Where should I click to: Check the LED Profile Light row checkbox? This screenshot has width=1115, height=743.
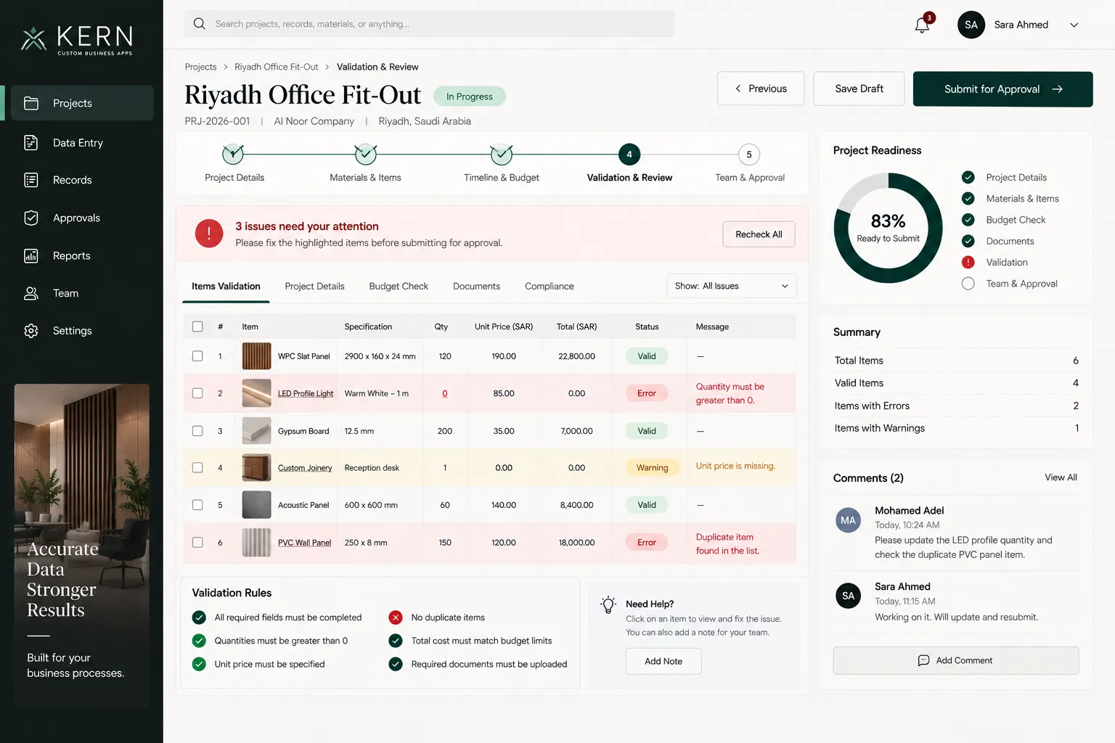197,393
